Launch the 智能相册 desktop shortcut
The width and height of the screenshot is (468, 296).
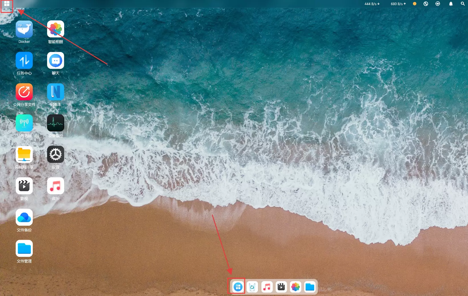(56, 29)
